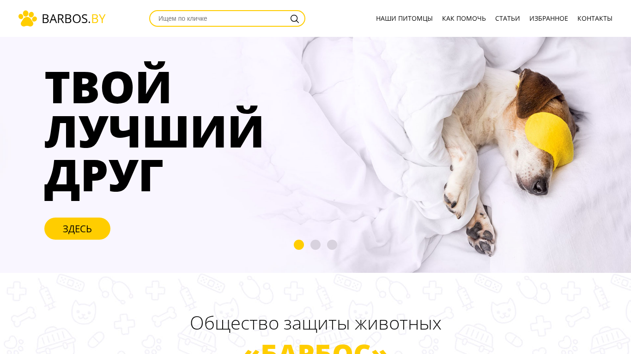The height and width of the screenshot is (354, 631).
Task: Click the yellow paw logo icon
Action: [x=28, y=18]
